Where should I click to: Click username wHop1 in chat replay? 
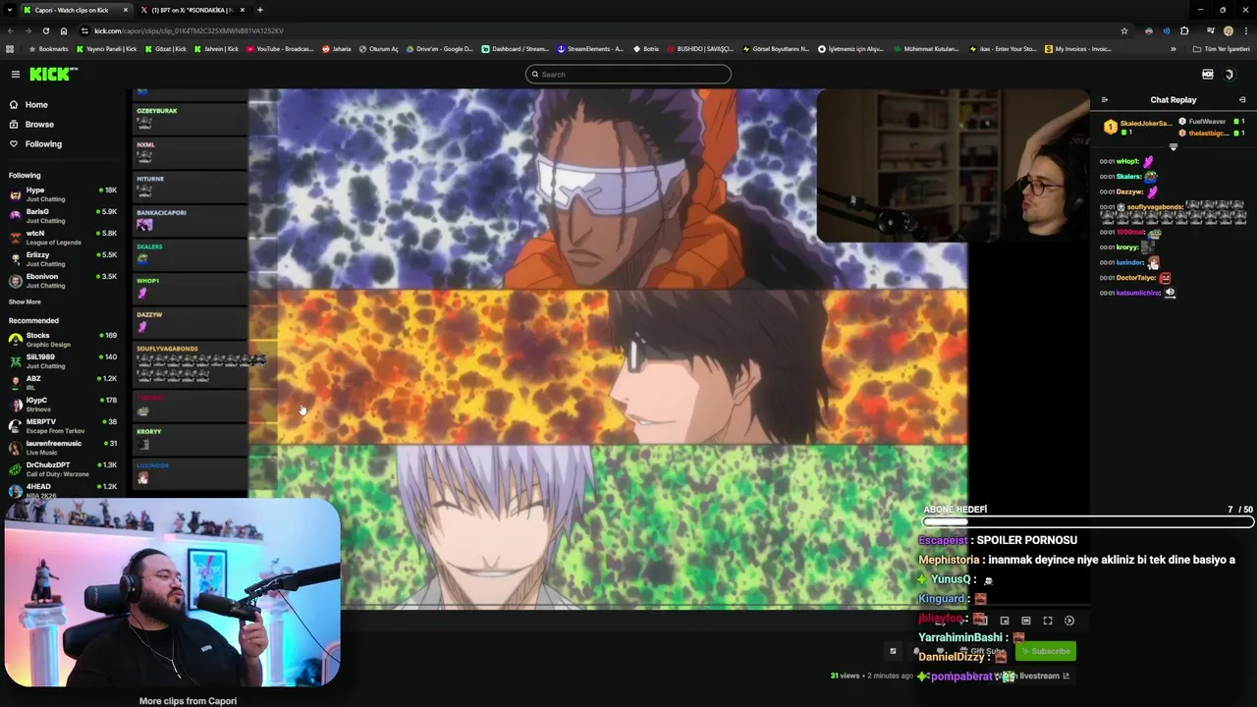coord(1127,161)
